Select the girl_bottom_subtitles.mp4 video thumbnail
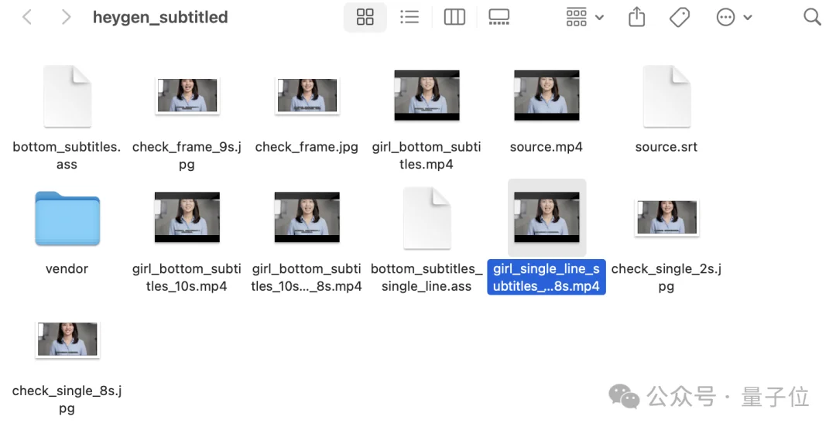 (x=427, y=95)
